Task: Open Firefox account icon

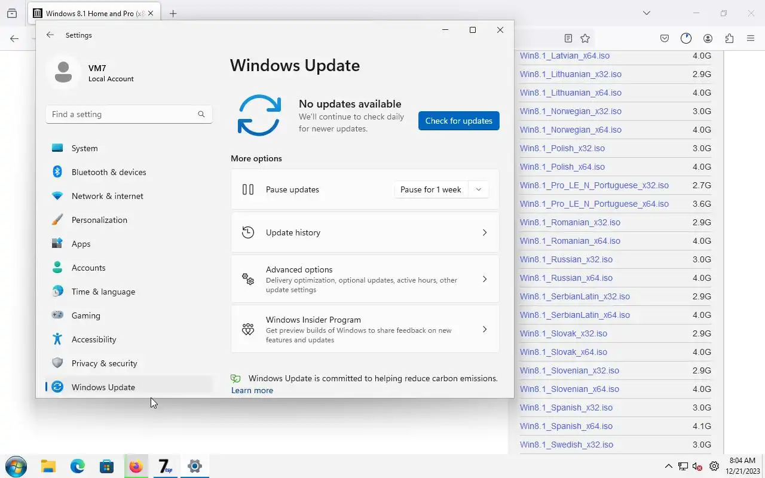Action: tap(708, 38)
